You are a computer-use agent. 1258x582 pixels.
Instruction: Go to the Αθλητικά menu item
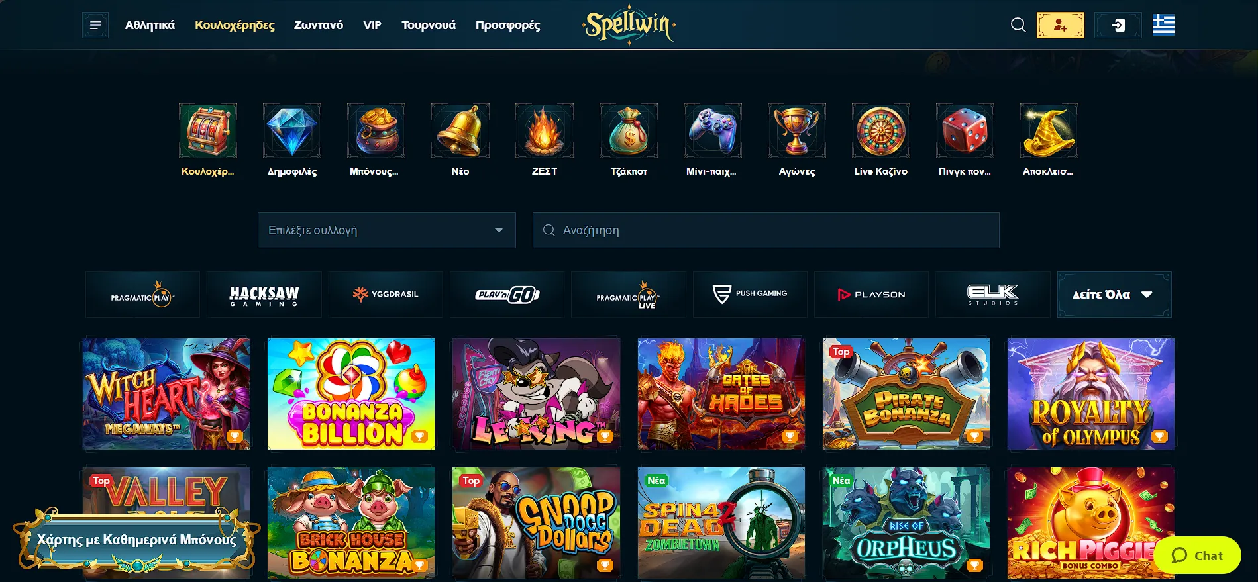(x=150, y=25)
